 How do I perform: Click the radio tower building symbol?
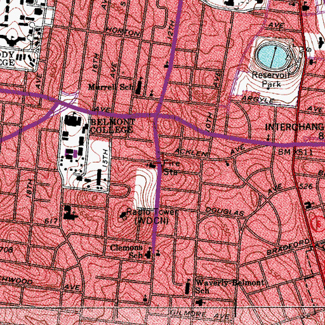point(123,215)
